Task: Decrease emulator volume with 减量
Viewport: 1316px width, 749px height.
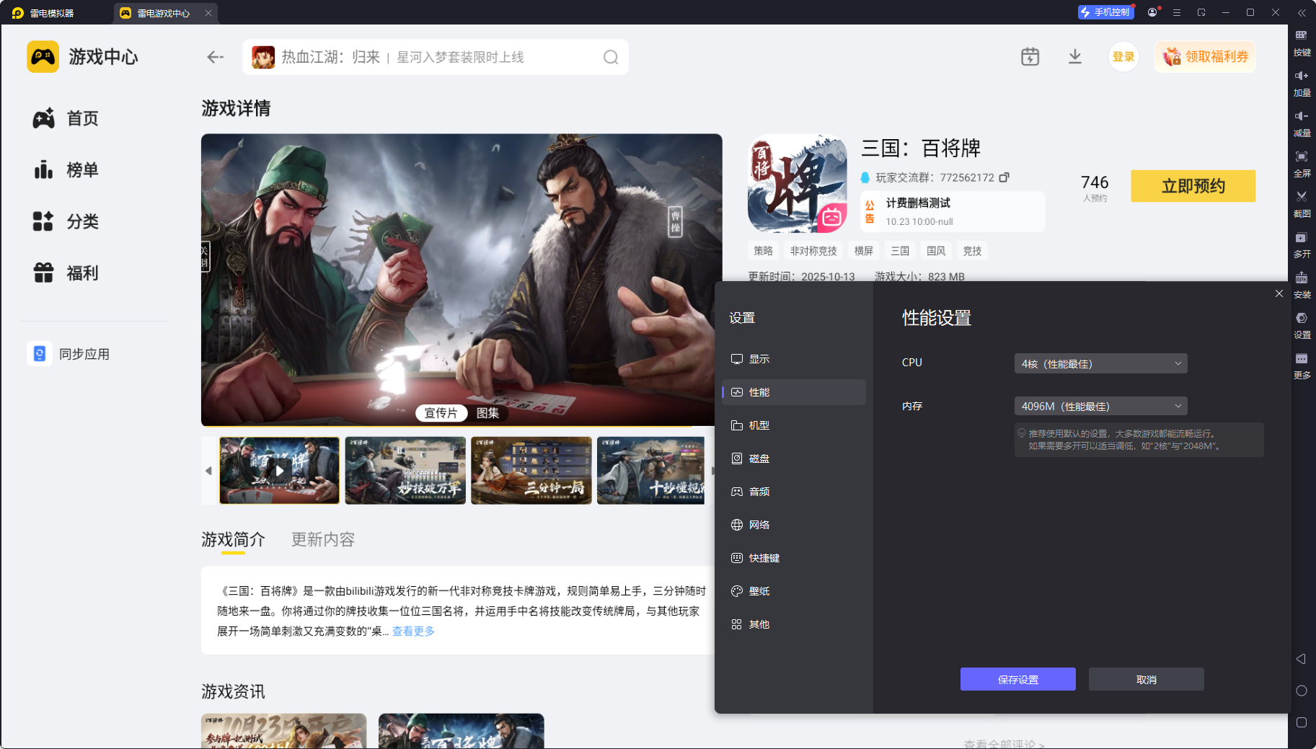Action: (1302, 123)
